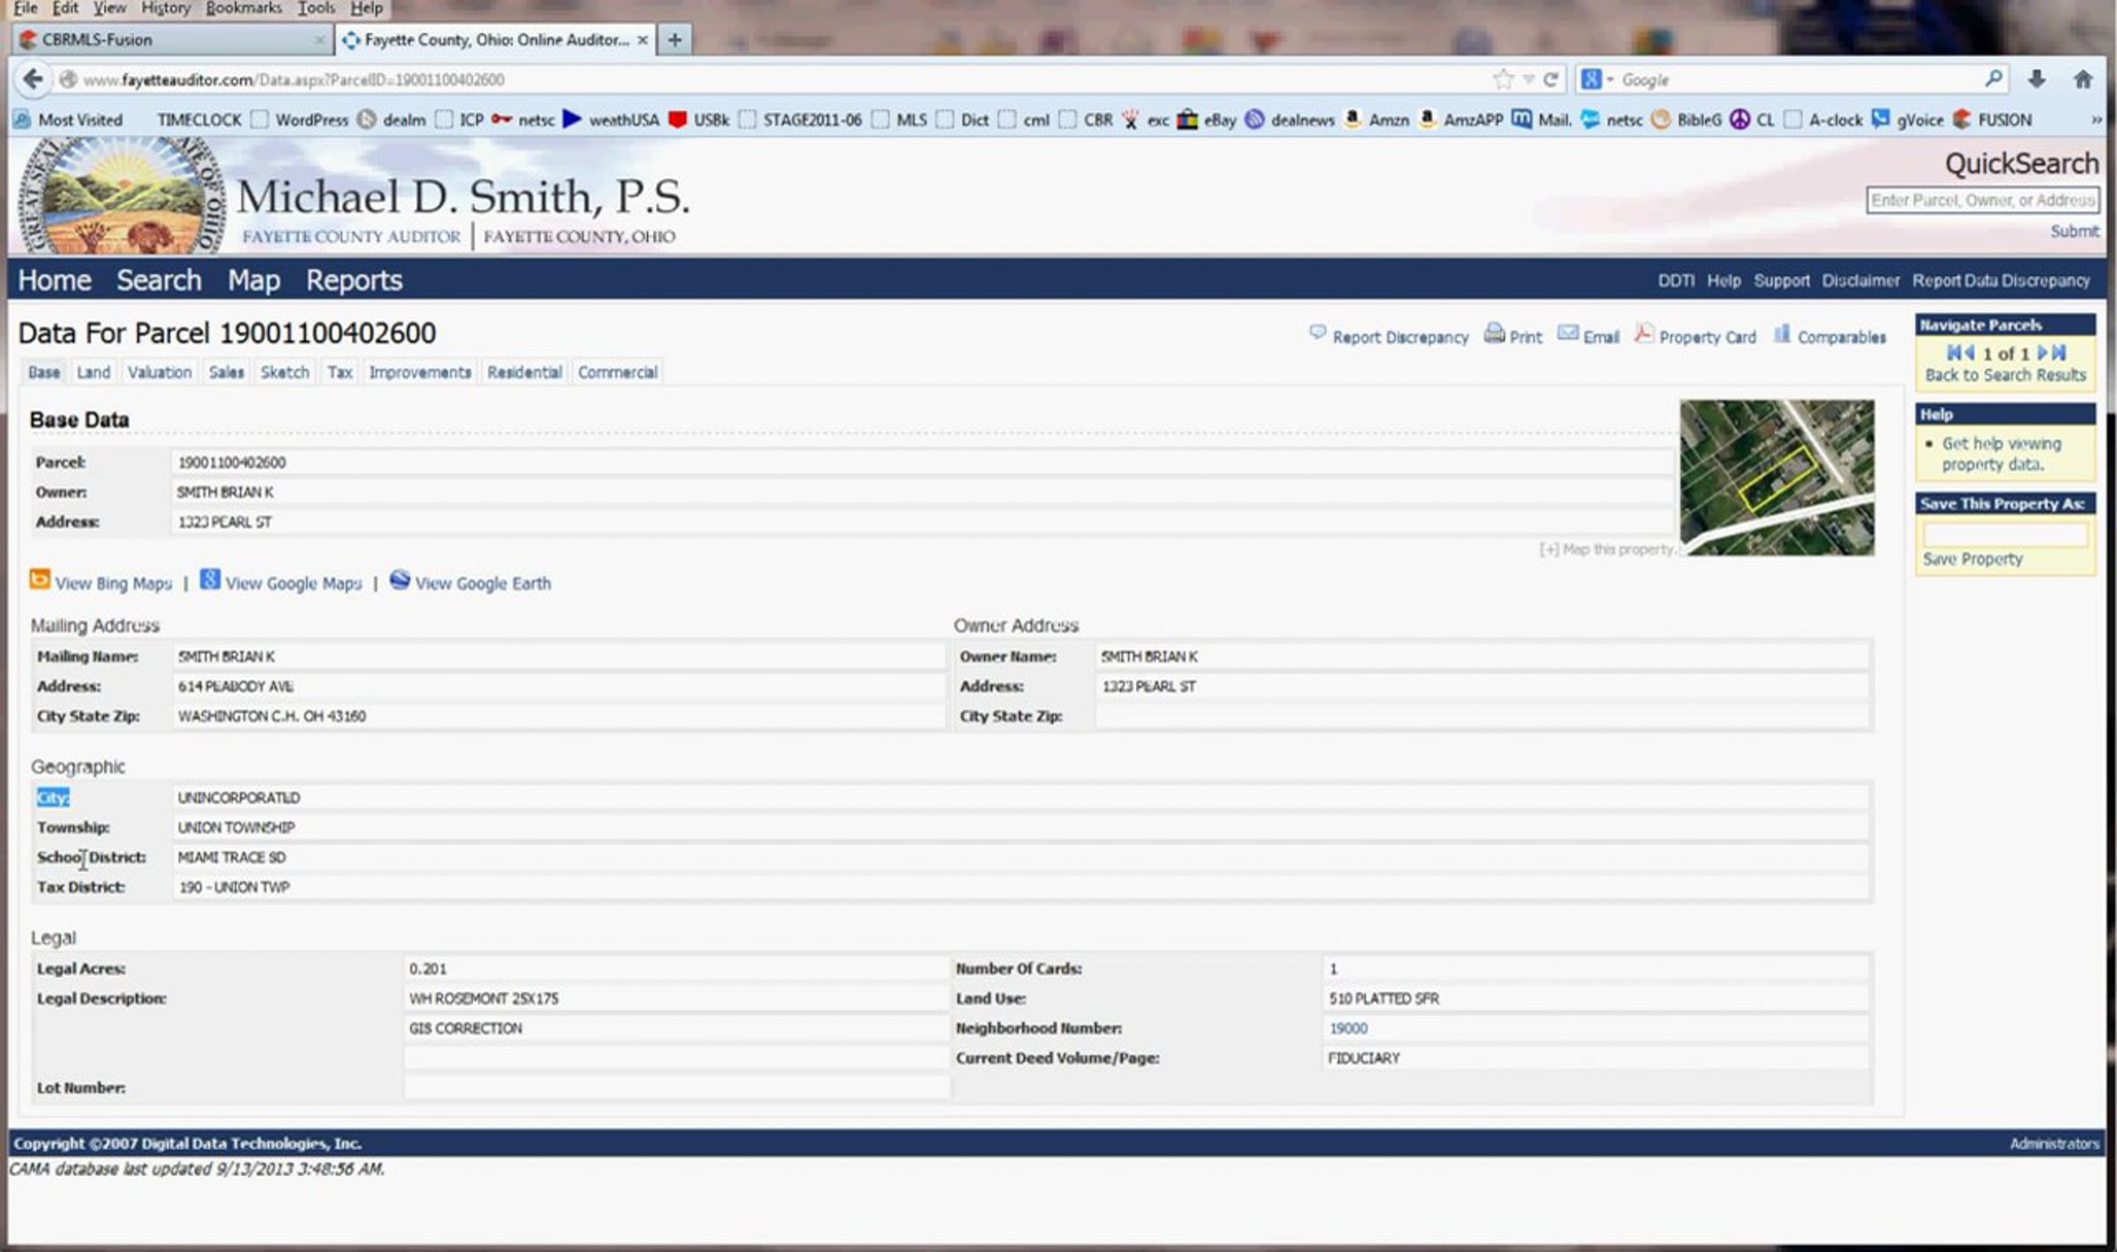Go to the previous parcel arrow
This screenshot has height=1252, width=2117.
pos(1970,353)
